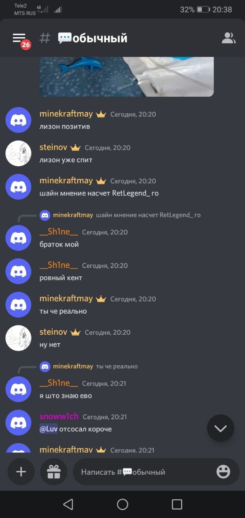Open the gift Nitro icon
The image size is (245, 518).
click(53, 471)
